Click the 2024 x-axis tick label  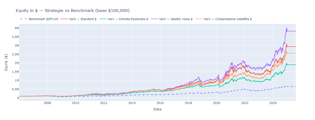coord(273,103)
